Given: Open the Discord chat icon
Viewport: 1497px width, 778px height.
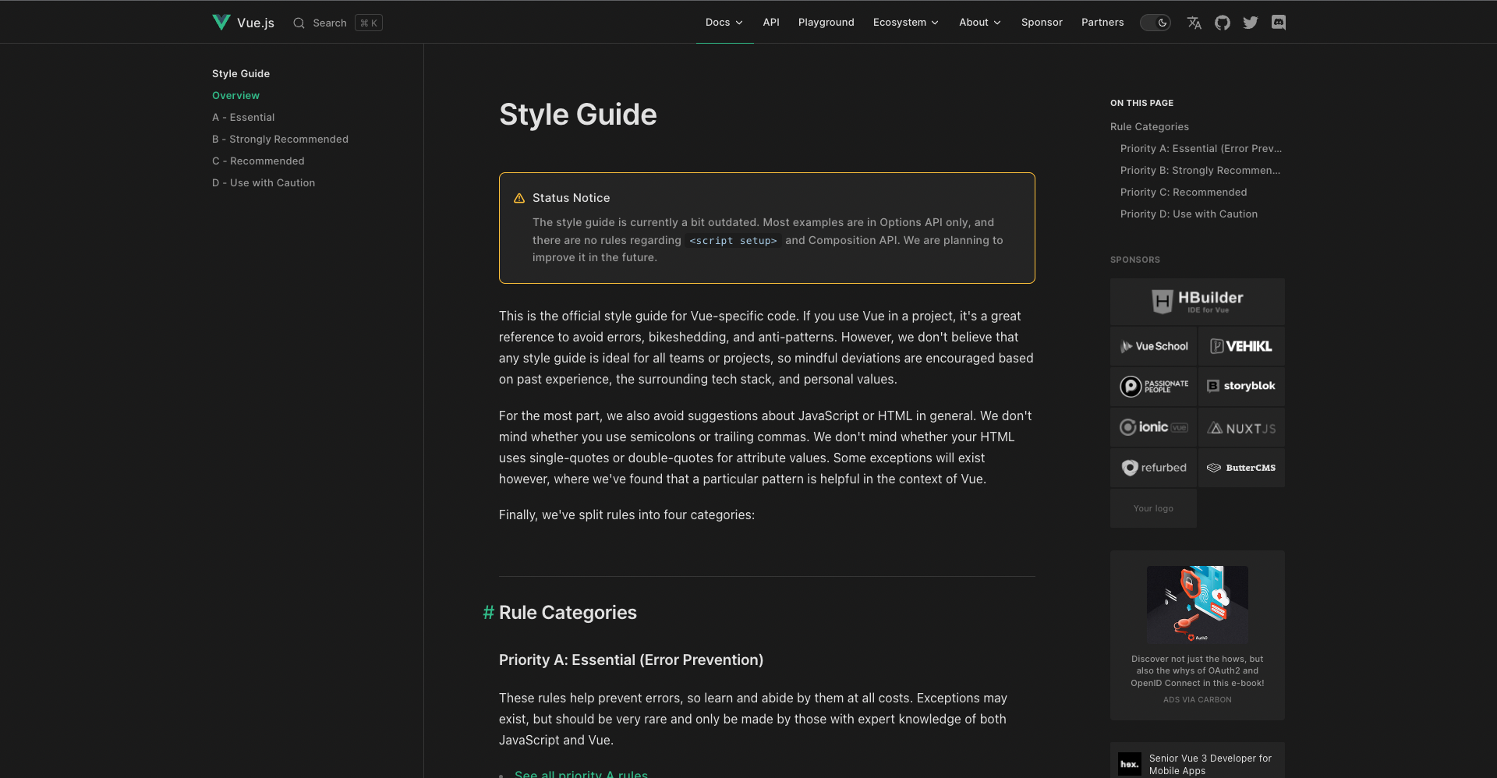Looking at the screenshot, I should point(1279,23).
